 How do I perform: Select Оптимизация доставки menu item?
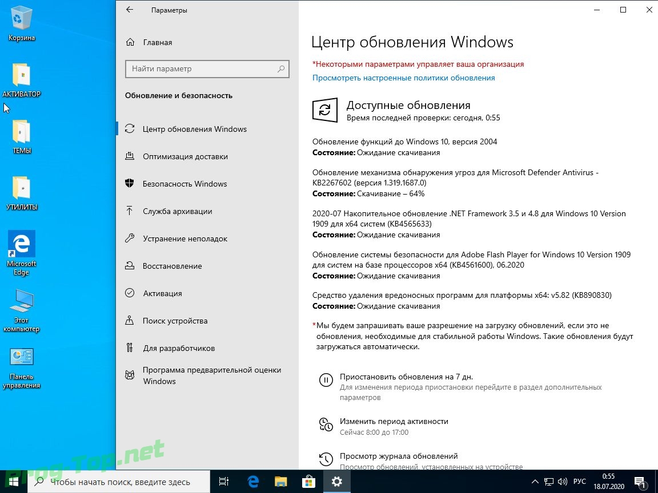(207, 156)
